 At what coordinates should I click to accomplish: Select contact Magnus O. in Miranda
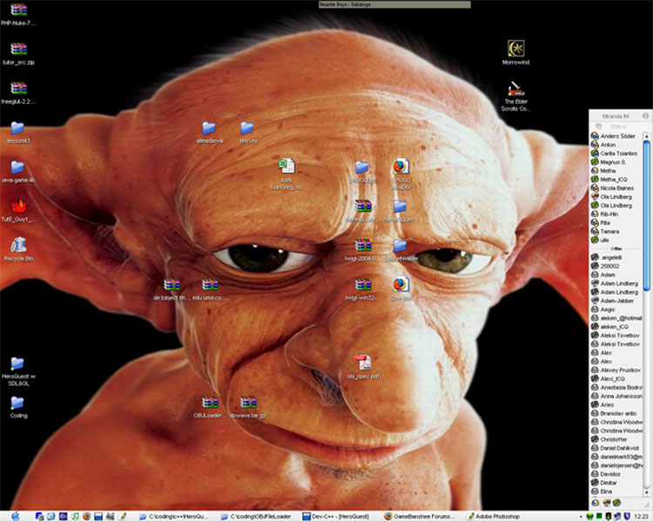coord(616,162)
